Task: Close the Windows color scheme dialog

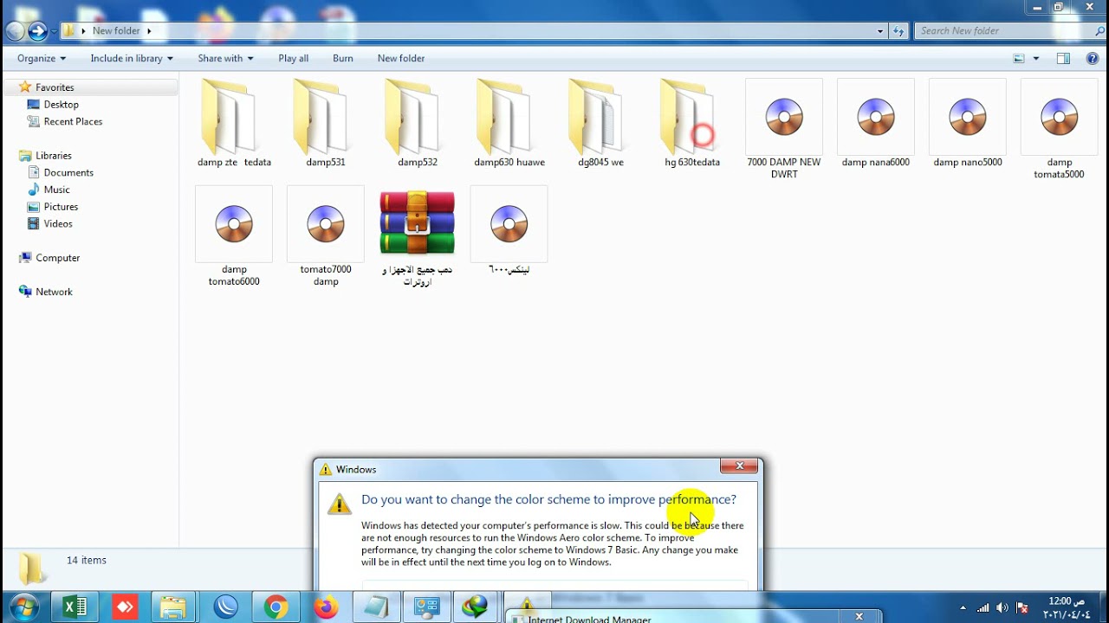Action: pos(739,466)
